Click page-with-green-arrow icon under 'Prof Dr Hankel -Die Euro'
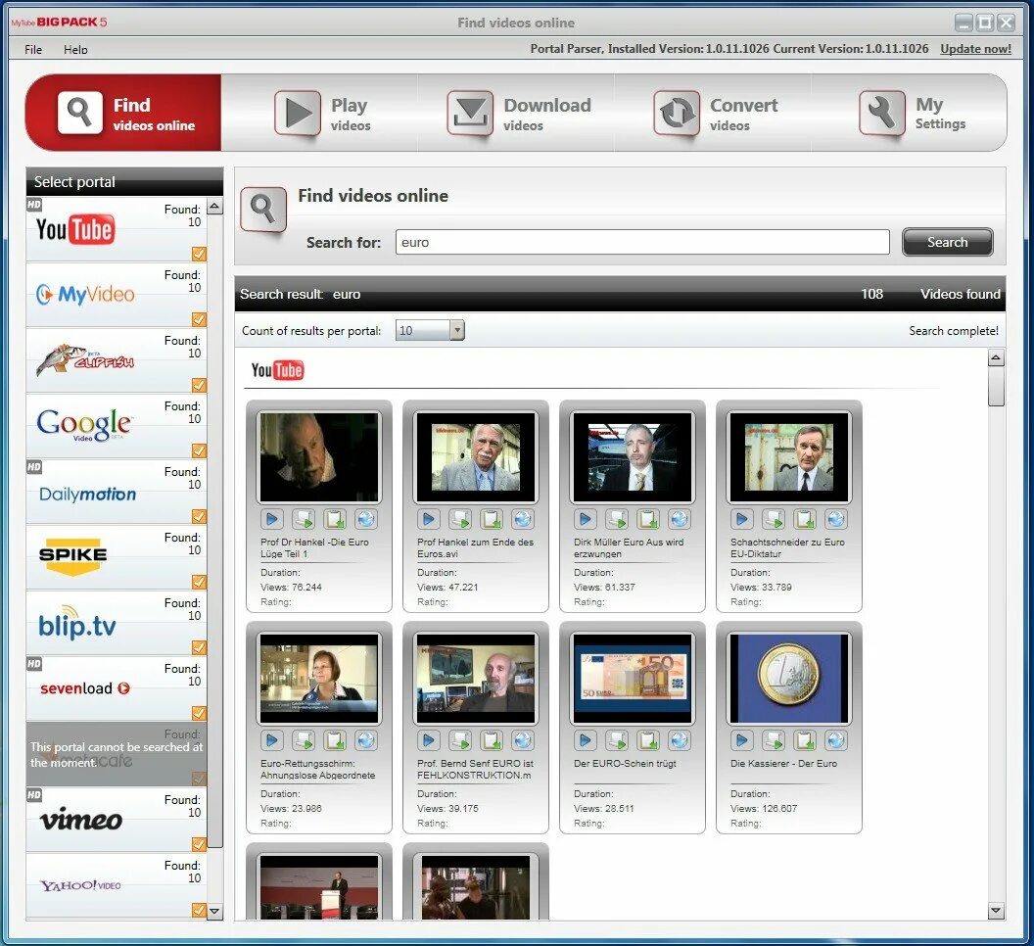Screen dimensions: 1034x946 [x=304, y=519]
